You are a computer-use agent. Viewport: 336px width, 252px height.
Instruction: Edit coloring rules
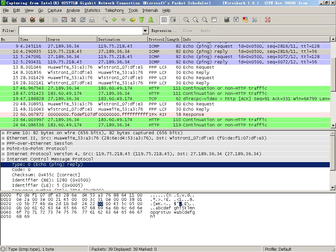pyautogui.click(x=245, y=20)
